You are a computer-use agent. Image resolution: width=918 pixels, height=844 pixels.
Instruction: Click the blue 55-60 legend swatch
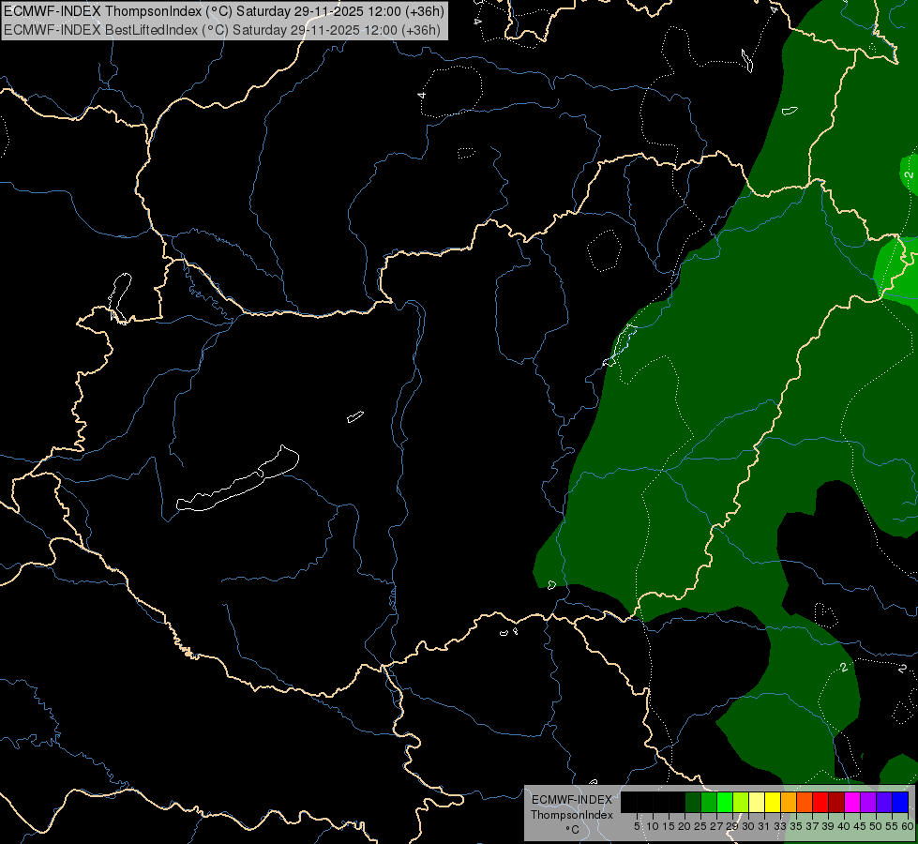[x=900, y=802]
